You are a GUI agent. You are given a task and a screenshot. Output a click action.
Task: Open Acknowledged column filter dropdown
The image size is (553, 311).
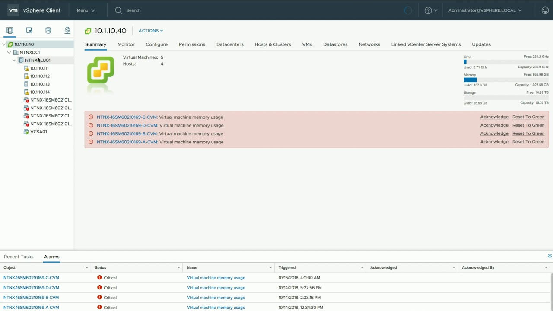coord(454,268)
